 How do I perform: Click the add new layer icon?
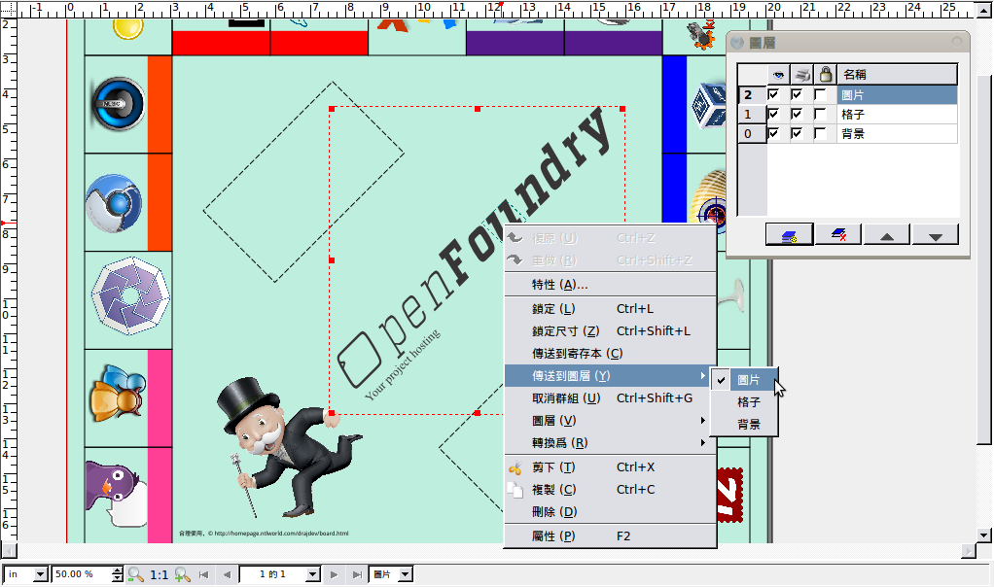coord(789,235)
